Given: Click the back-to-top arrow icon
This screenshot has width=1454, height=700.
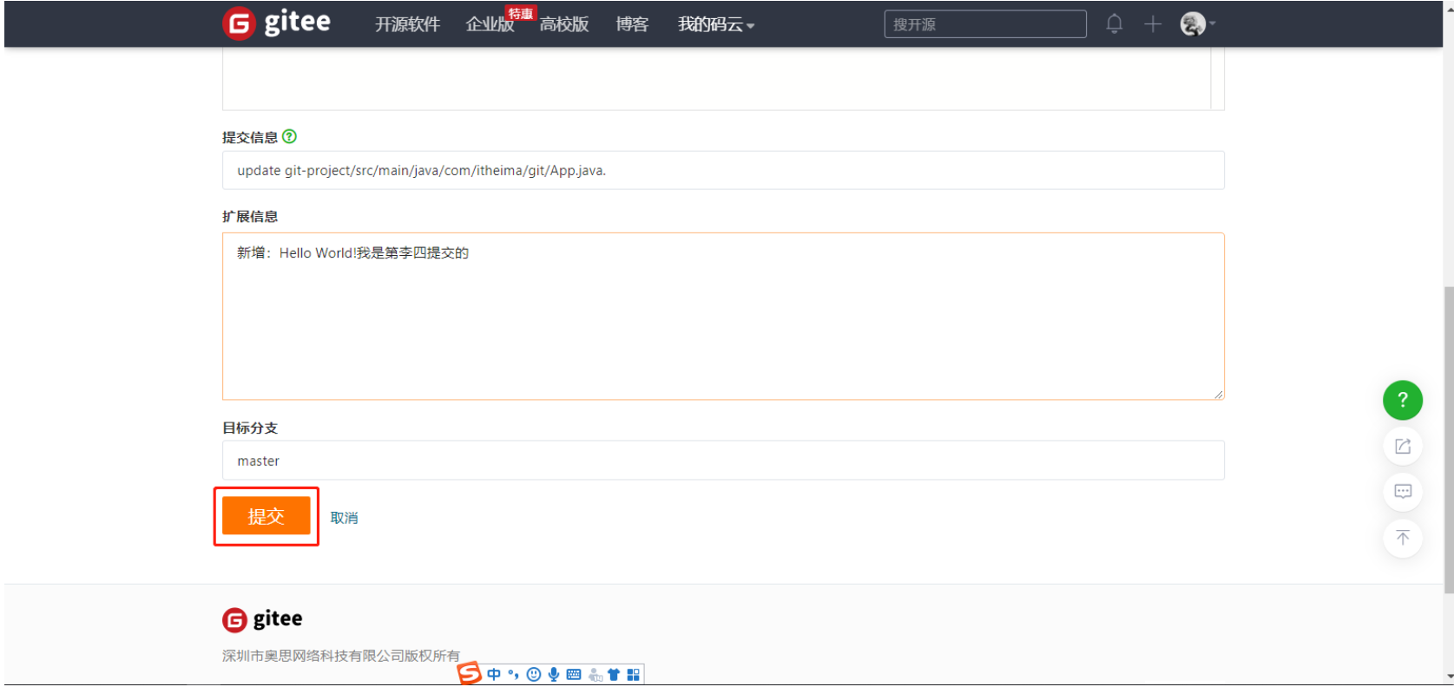Looking at the screenshot, I should tap(1402, 538).
